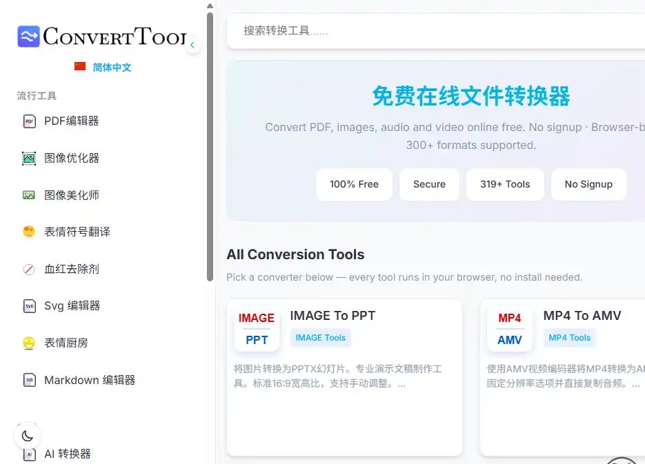Select 血红去除剂 in the sidebar
645x464 pixels.
(x=72, y=269)
